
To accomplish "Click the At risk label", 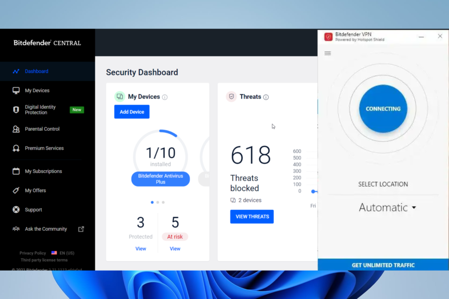I will [175, 237].
